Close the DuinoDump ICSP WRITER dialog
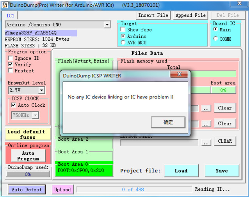251x197 pixels. (x=179, y=74)
